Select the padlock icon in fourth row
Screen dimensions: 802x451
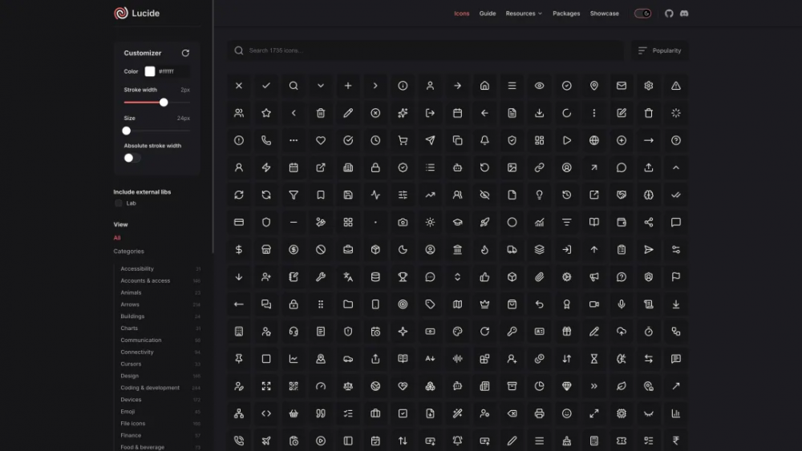[x=375, y=167]
